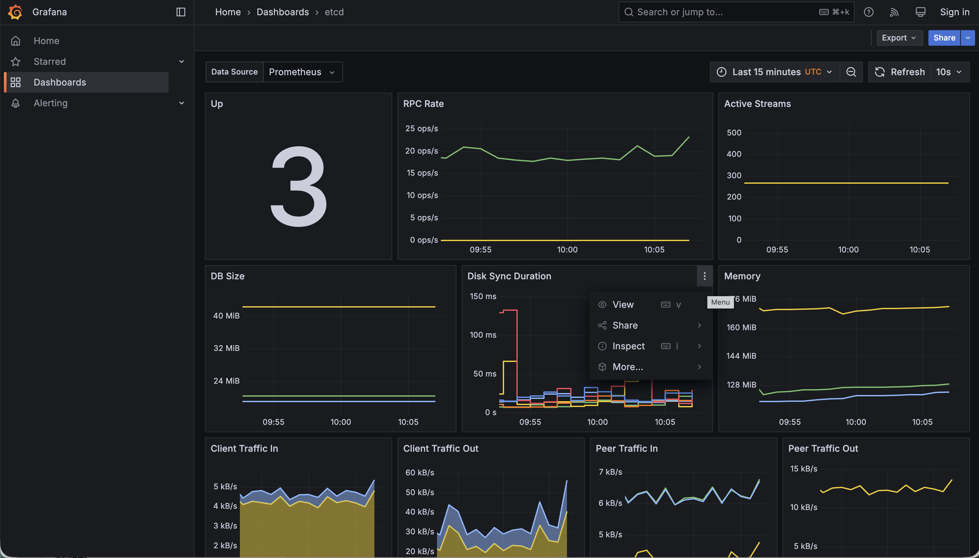Open Alerting in the sidebar
The height and width of the screenshot is (558, 979).
pos(51,103)
